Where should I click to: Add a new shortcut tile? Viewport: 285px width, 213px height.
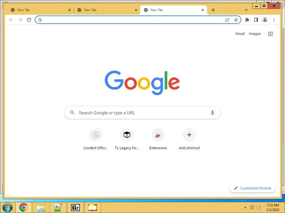click(x=189, y=140)
